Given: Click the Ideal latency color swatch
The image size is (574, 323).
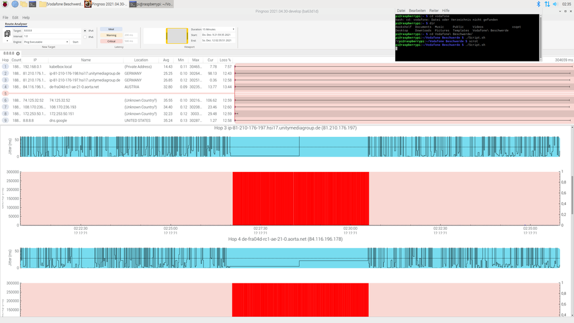Looking at the screenshot, I should [111, 29].
